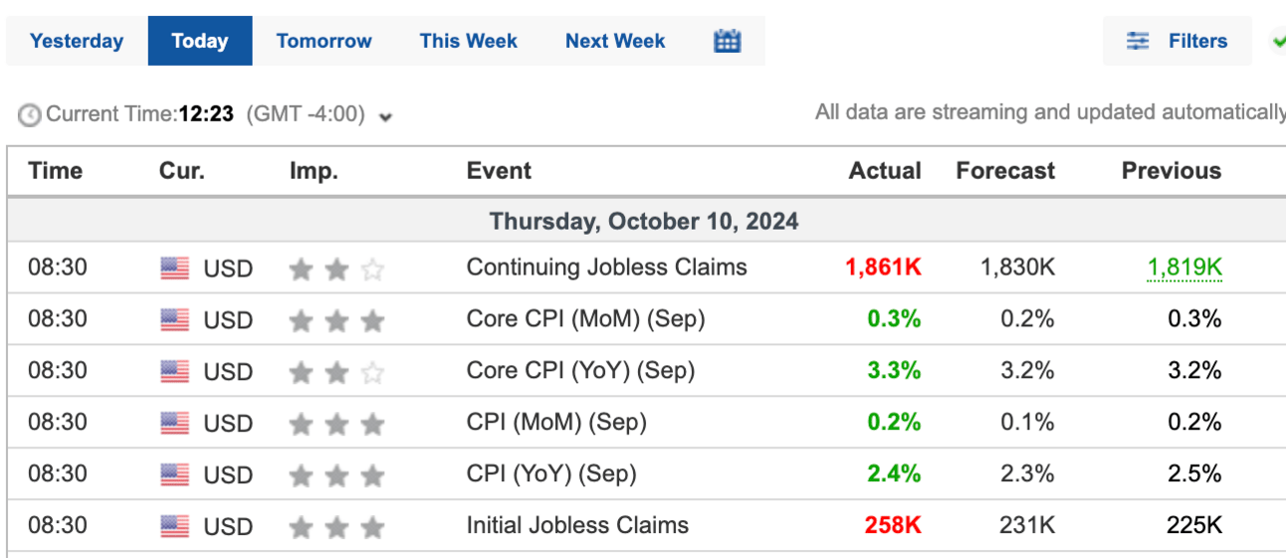This screenshot has width=1286, height=558.
Task: Click the importance stars for Continuing Jobless Claims
Action: tap(336, 269)
